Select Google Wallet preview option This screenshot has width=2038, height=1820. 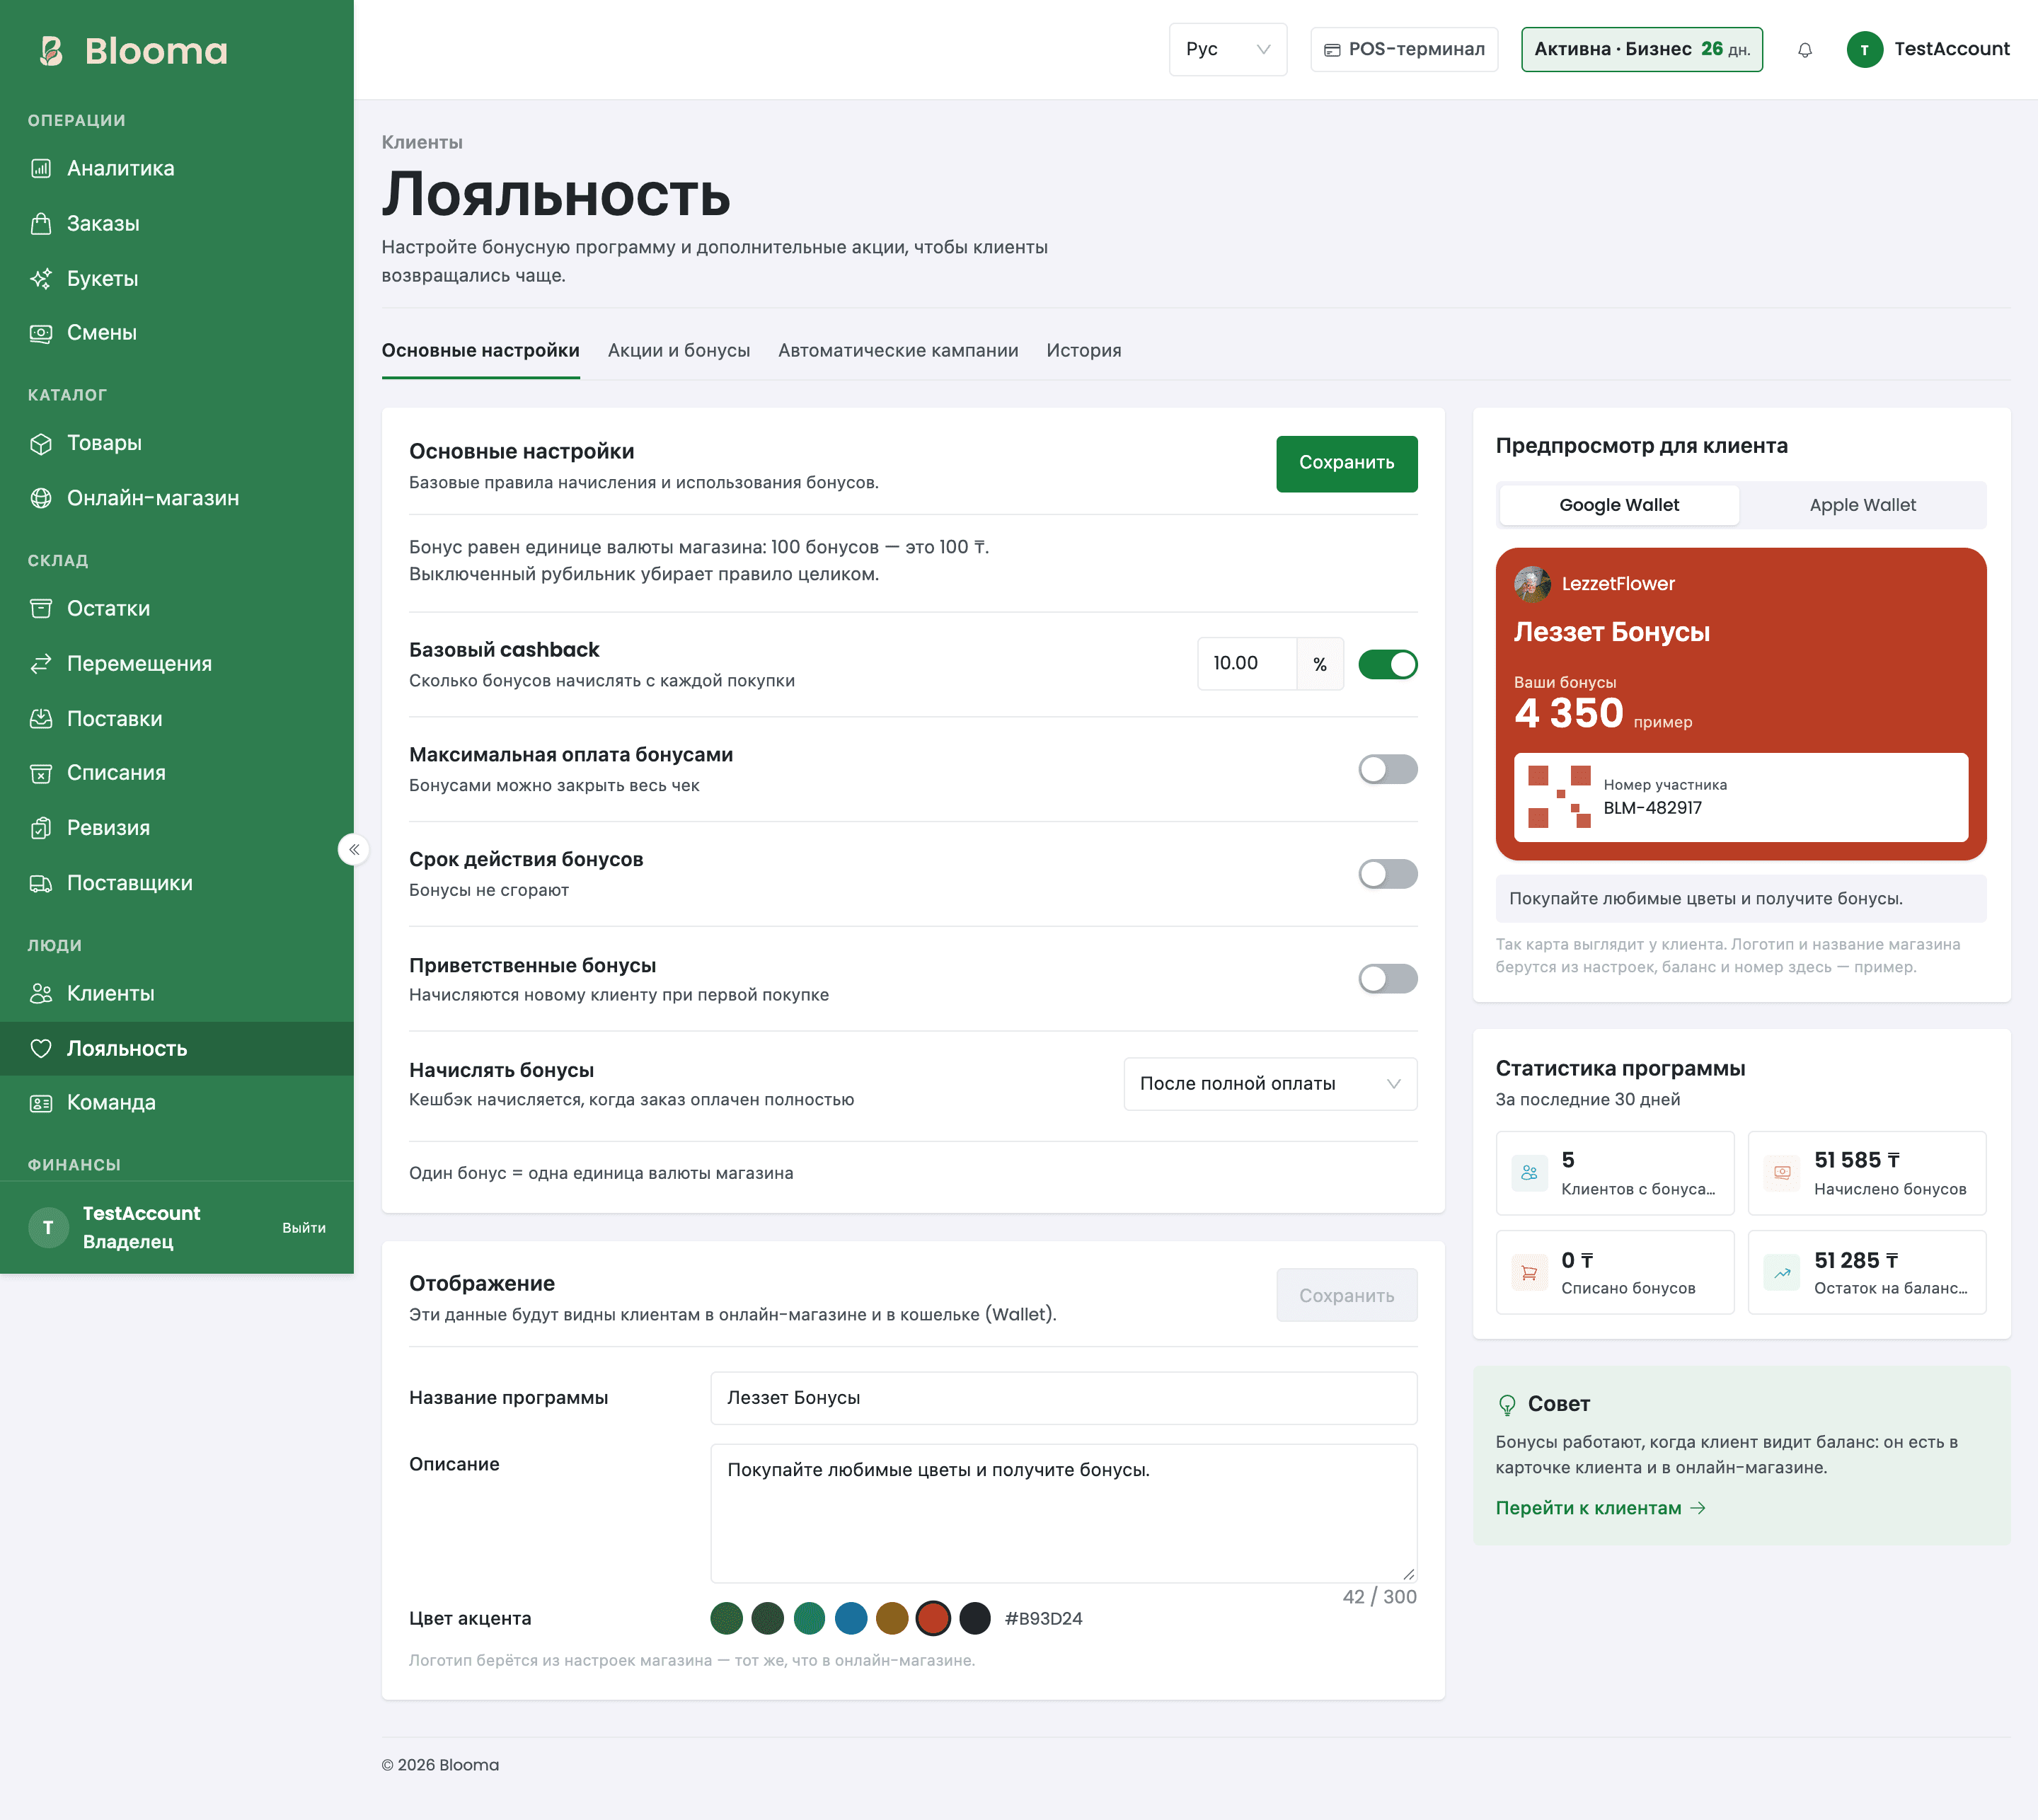1619,505
